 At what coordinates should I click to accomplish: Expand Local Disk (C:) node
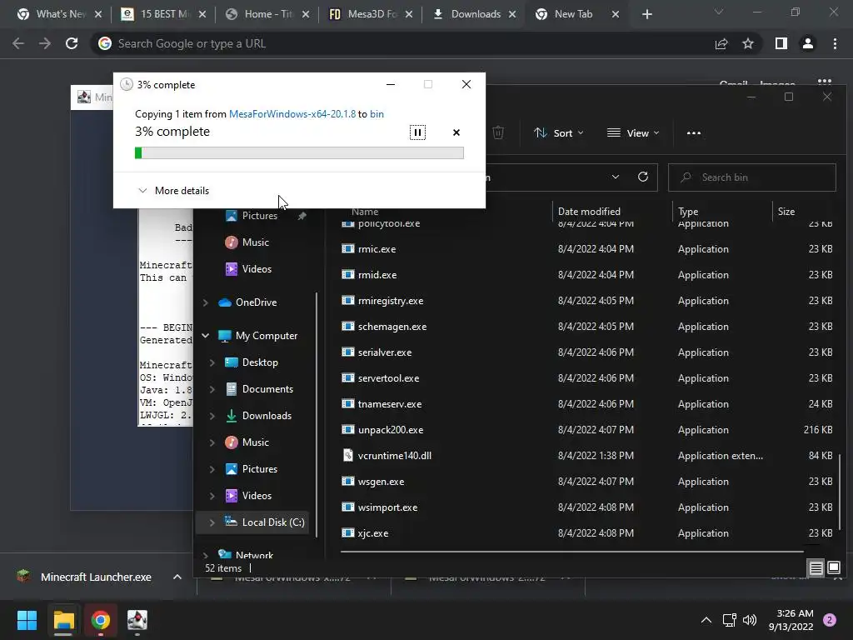click(x=212, y=522)
